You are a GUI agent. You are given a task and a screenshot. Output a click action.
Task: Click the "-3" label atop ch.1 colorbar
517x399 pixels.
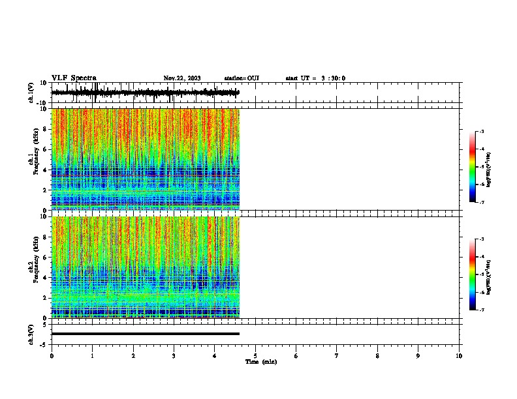[482, 132]
